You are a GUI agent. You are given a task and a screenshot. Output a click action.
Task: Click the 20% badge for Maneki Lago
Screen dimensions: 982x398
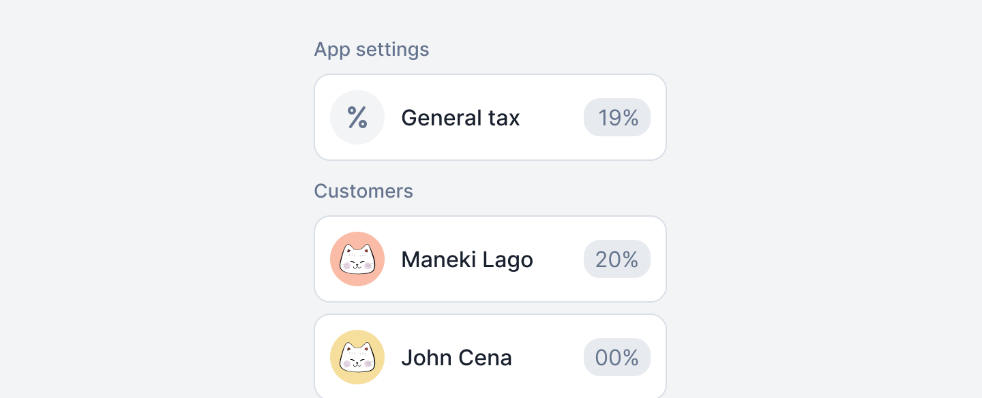tap(617, 259)
